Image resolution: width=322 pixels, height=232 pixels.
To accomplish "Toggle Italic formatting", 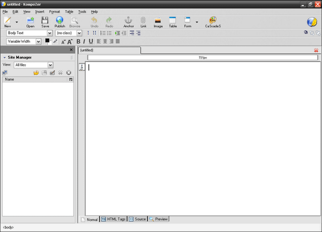I will point(84,41).
